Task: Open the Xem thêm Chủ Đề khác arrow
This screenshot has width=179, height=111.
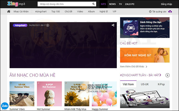Action: pos(146,66)
